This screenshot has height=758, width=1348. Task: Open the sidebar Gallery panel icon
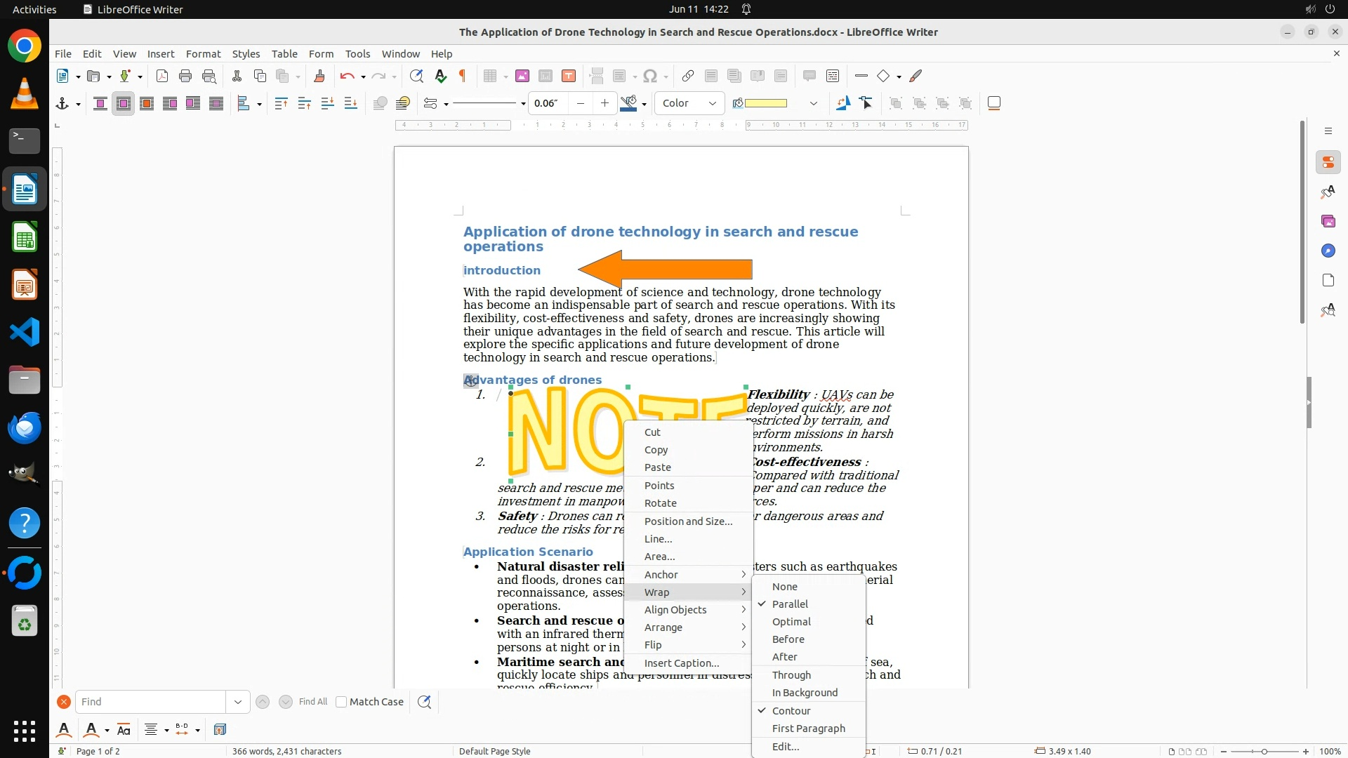coord(1328,221)
